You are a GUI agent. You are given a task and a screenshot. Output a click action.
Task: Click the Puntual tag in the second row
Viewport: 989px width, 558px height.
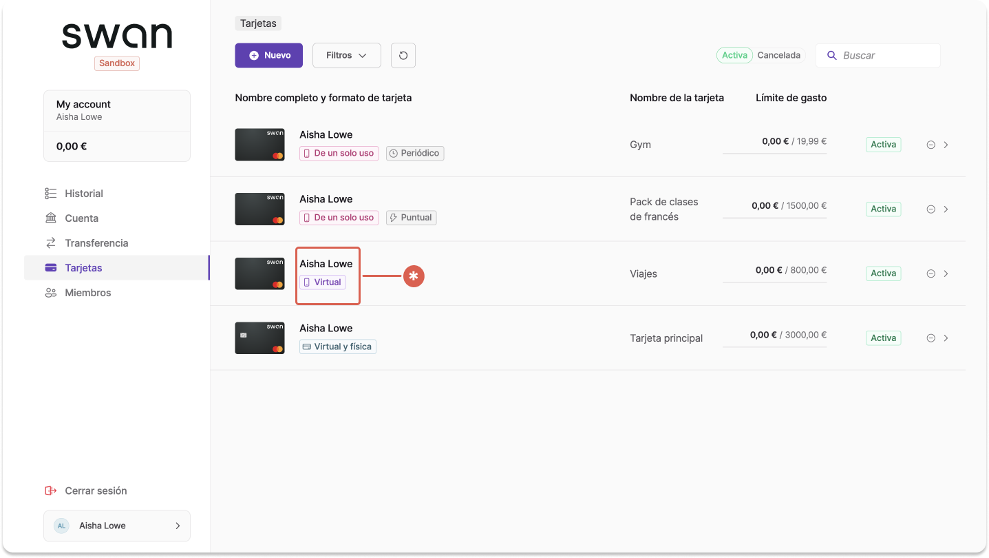412,218
